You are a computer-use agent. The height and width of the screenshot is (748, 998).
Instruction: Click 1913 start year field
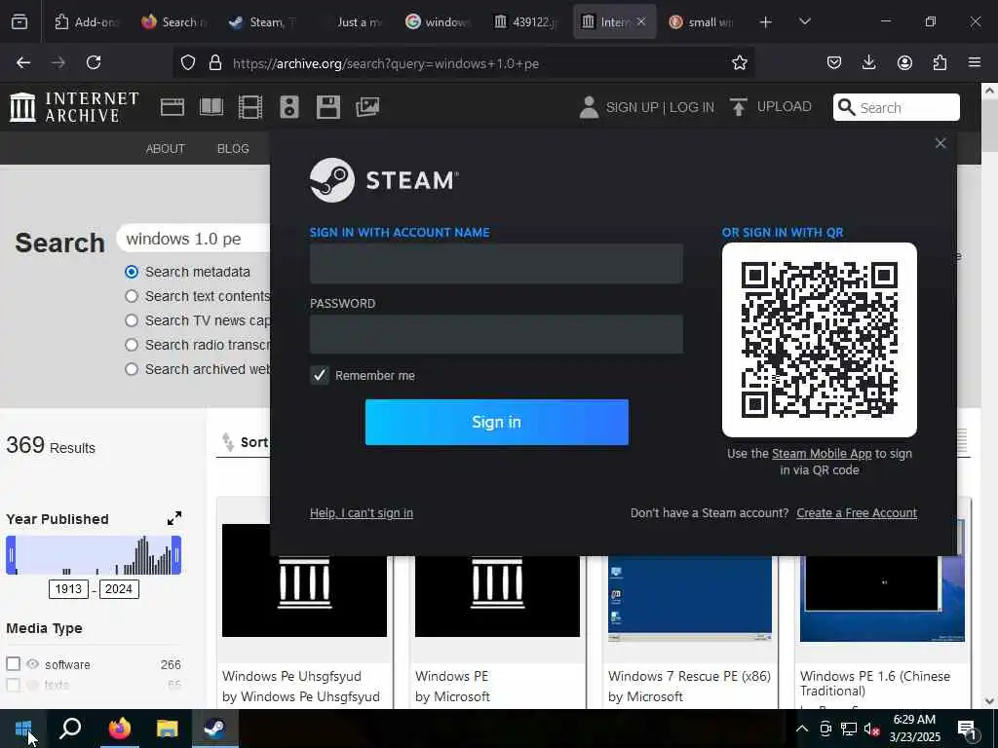tap(68, 588)
